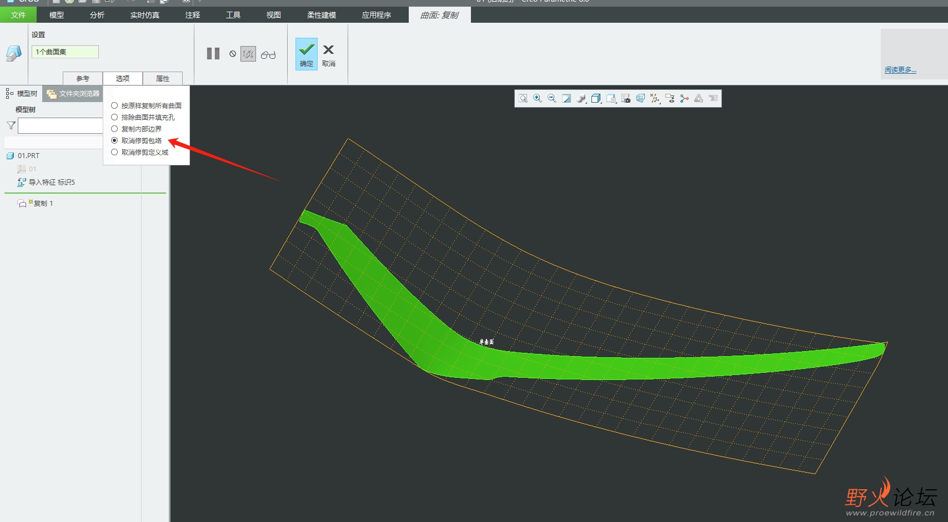Click the 阅读更多... link
The image size is (948, 522).
coord(900,70)
